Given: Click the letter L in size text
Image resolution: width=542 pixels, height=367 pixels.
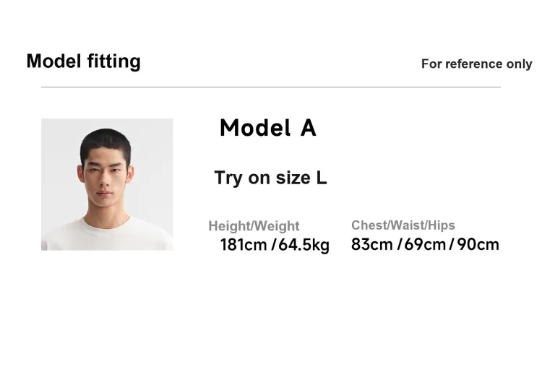Looking at the screenshot, I should coord(321,178).
